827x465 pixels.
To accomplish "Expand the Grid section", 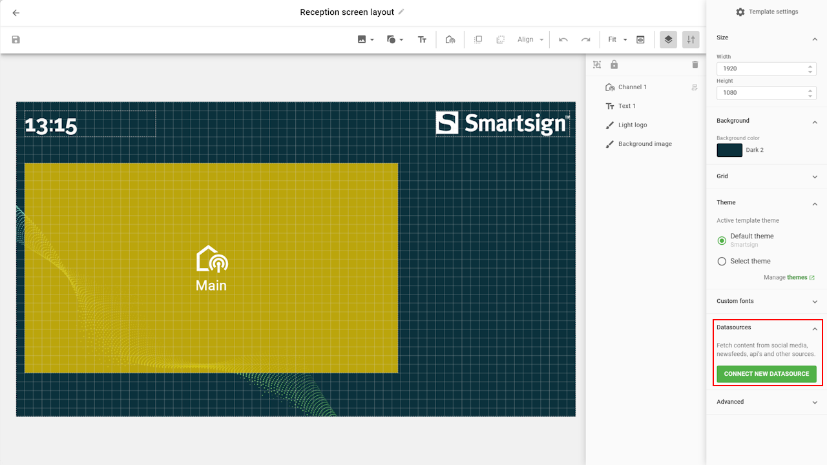I will click(766, 176).
